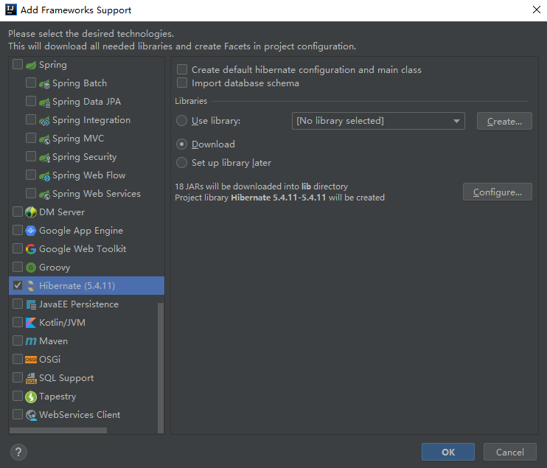Click the WebServices Client icon
Image resolution: width=547 pixels, height=468 pixels.
31,415
